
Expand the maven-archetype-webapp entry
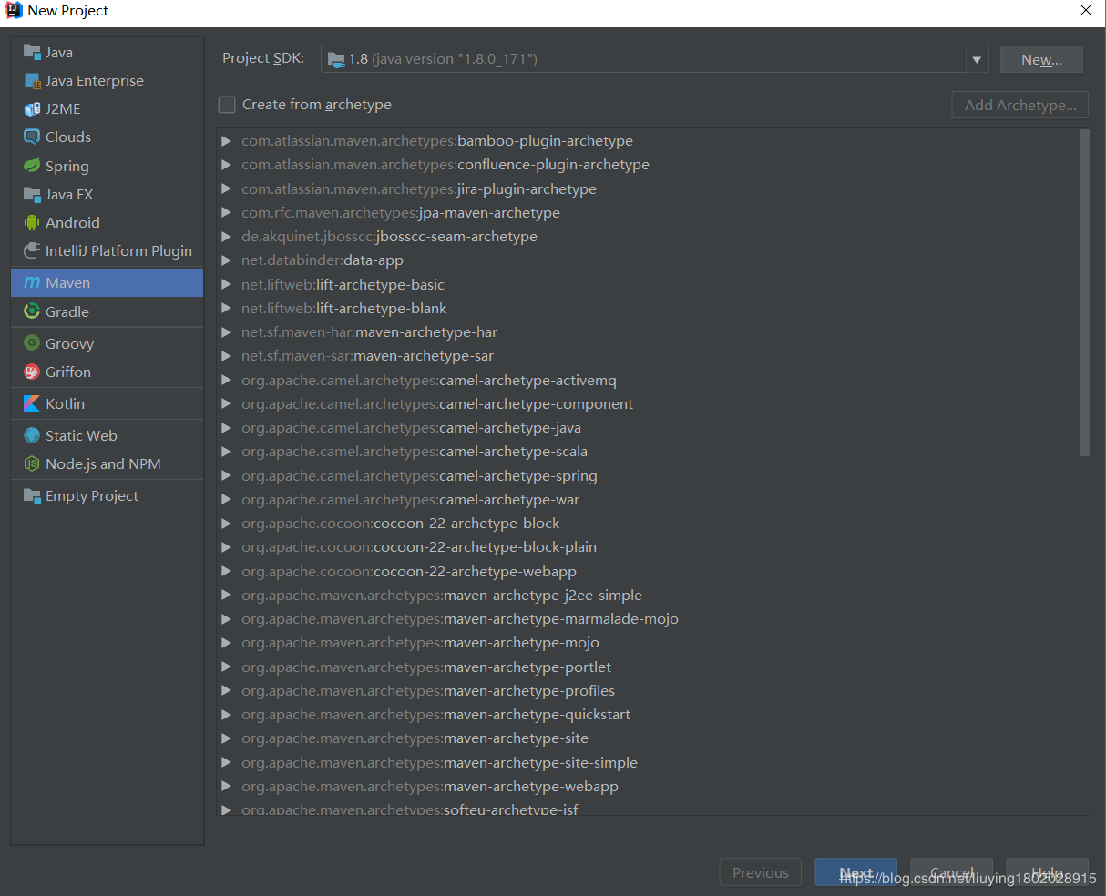click(226, 786)
